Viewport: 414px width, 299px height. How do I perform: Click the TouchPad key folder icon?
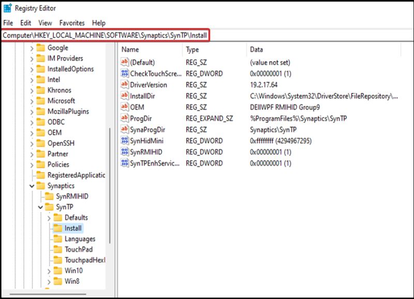tap(57, 249)
